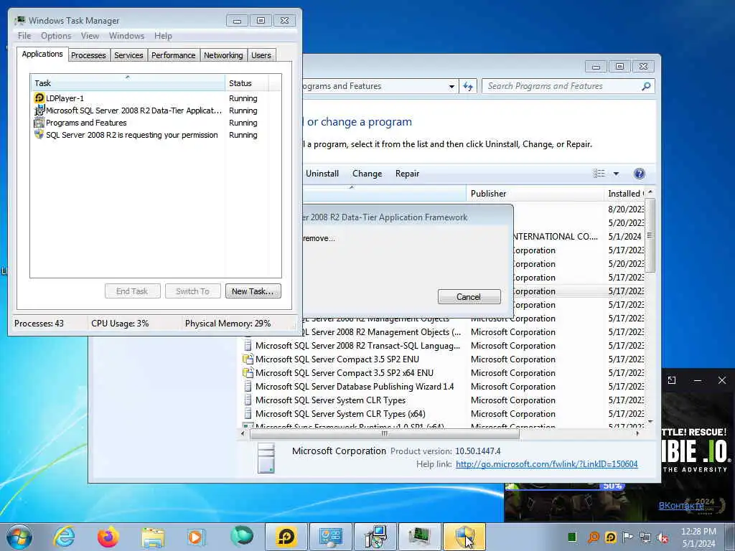Screen dimensions: 735x551
Task: Click the Search Programs and Features field
Action: pos(568,86)
